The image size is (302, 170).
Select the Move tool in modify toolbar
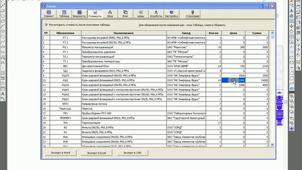(292, 26)
